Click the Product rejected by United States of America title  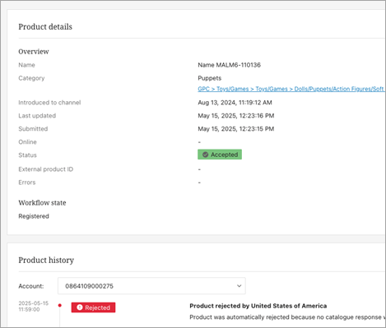pyautogui.click(x=258, y=306)
